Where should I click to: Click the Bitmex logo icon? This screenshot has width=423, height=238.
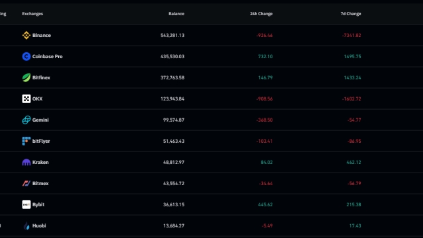(26, 184)
